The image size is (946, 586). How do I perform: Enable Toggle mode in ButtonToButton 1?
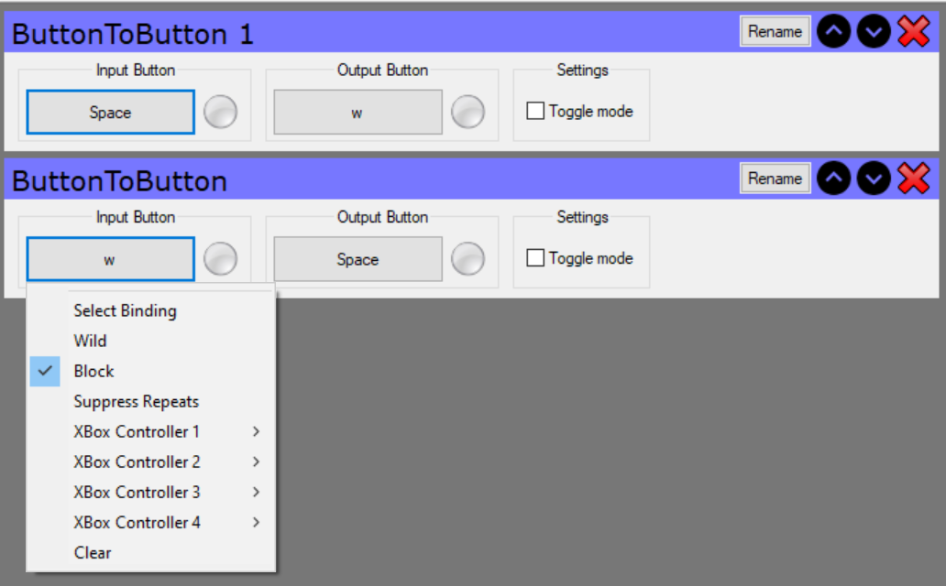coord(535,112)
